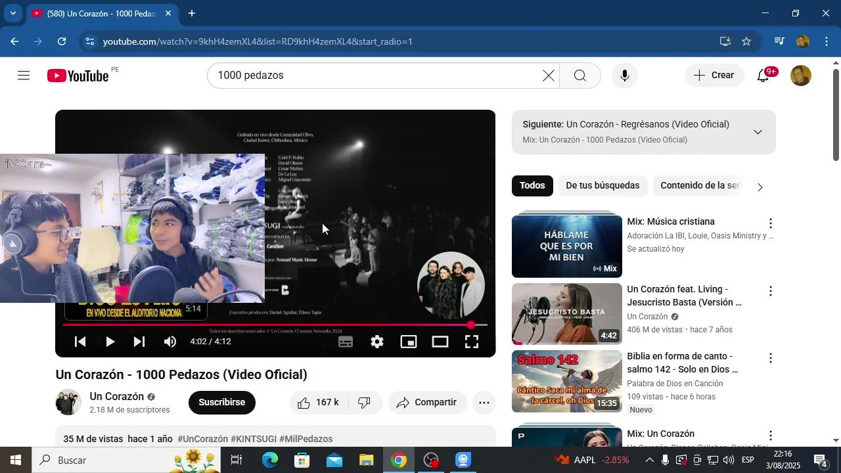Click the #KINTSUGI hashtag
This screenshot has height=473, width=841.
coord(254,439)
